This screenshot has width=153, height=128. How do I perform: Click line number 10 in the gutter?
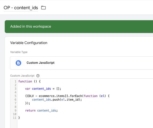(x=15, y=114)
